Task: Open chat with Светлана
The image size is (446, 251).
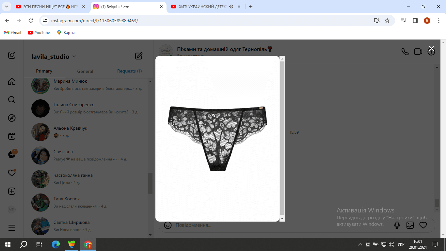Action: [86, 156]
